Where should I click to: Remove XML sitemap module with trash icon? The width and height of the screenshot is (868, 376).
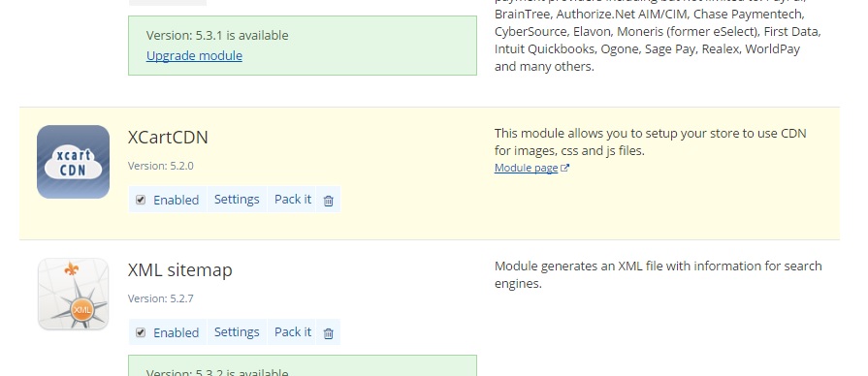click(x=328, y=332)
